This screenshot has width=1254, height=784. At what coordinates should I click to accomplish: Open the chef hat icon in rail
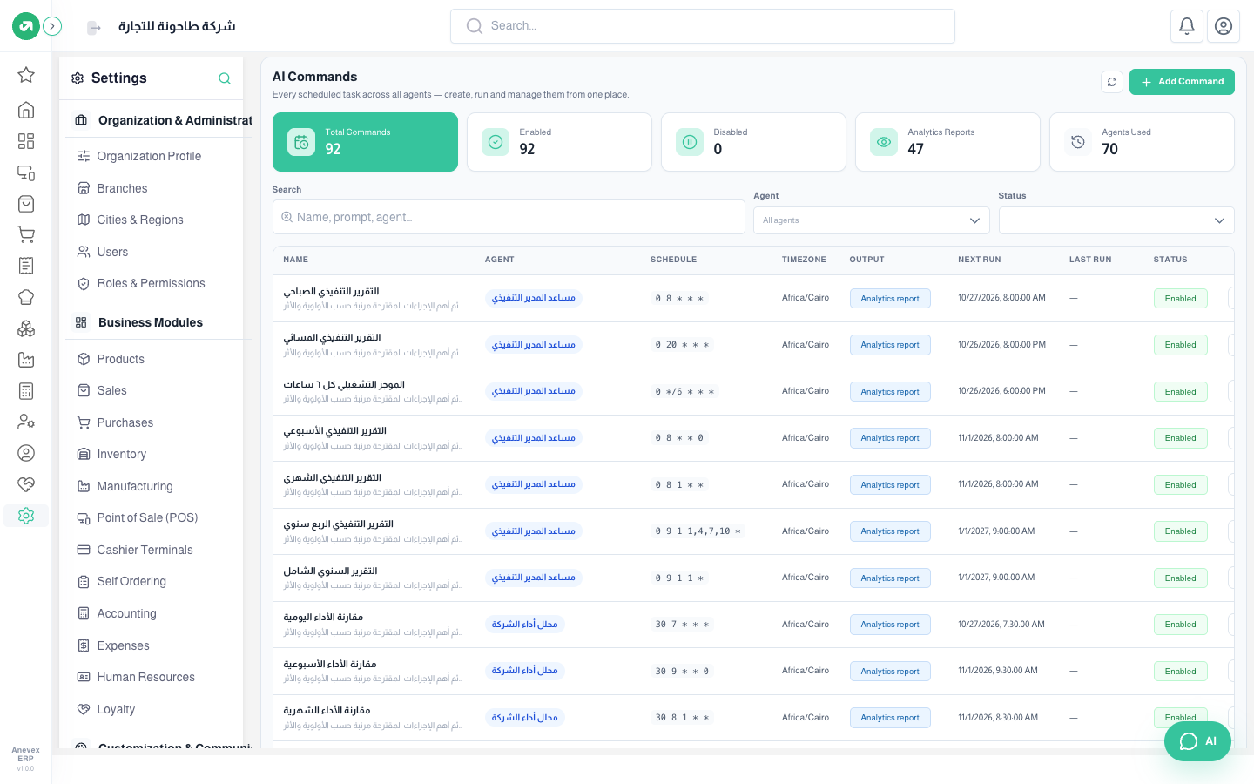pyautogui.click(x=26, y=297)
